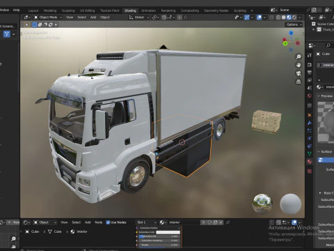Switch to the Layout workspace tab
The height and width of the screenshot is (251, 334).
[33, 10]
